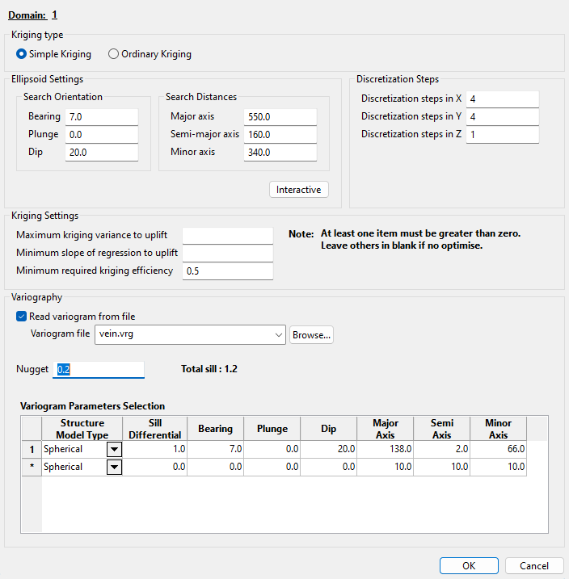Click Discretization steps in Z field
569x579 pixels.
click(x=502, y=135)
